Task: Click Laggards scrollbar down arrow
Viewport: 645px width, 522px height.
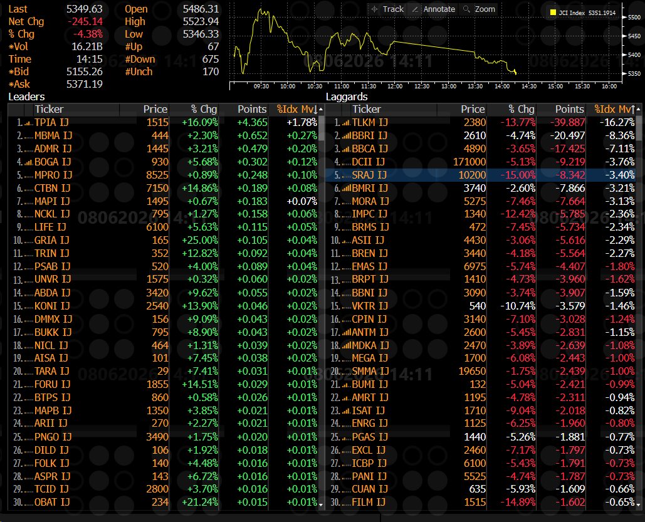Action: point(638,504)
